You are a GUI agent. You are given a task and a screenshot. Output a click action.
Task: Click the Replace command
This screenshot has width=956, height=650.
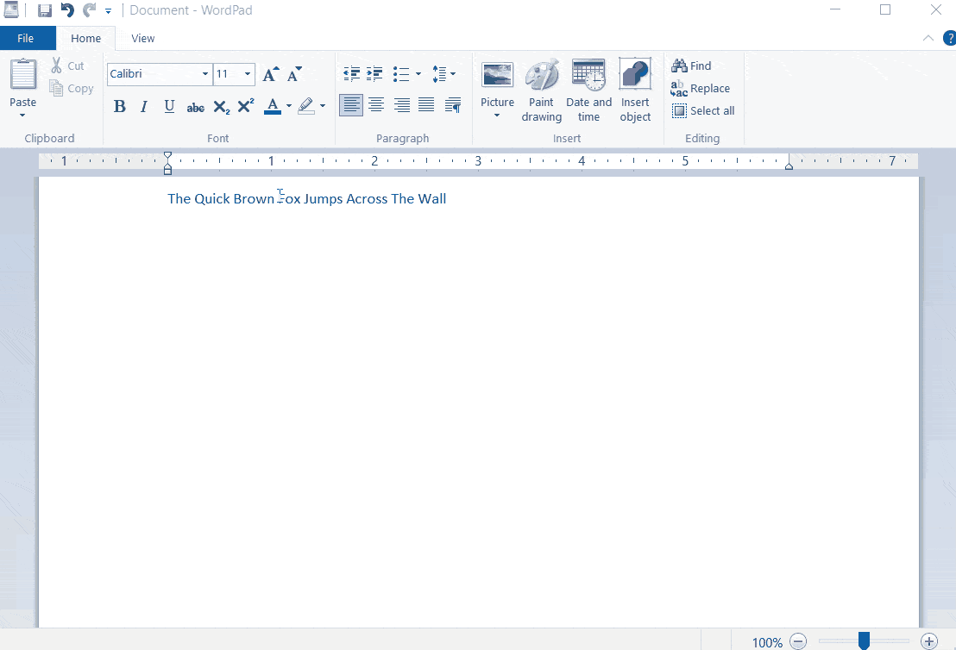coord(701,88)
